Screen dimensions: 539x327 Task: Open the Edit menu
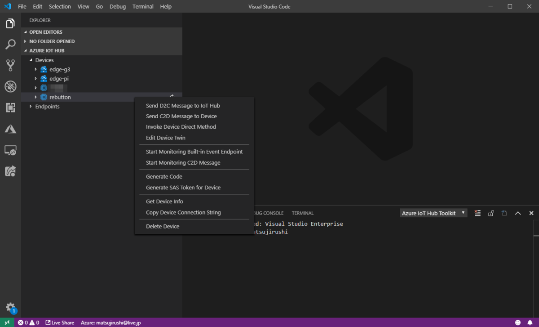(x=38, y=6)
